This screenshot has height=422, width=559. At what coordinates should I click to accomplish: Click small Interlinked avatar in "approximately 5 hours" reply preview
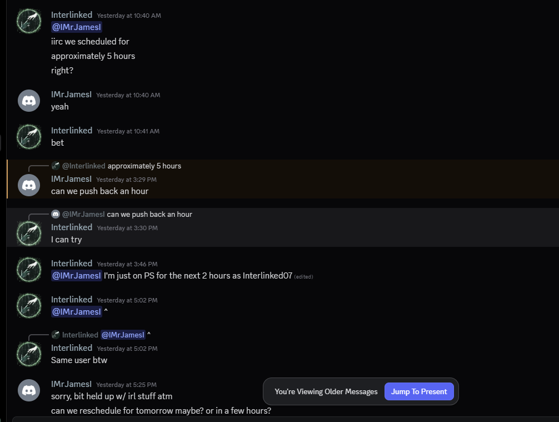56,166
